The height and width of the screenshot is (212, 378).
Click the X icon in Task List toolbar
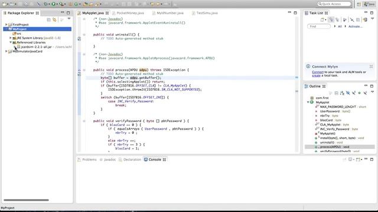point(352,19)
